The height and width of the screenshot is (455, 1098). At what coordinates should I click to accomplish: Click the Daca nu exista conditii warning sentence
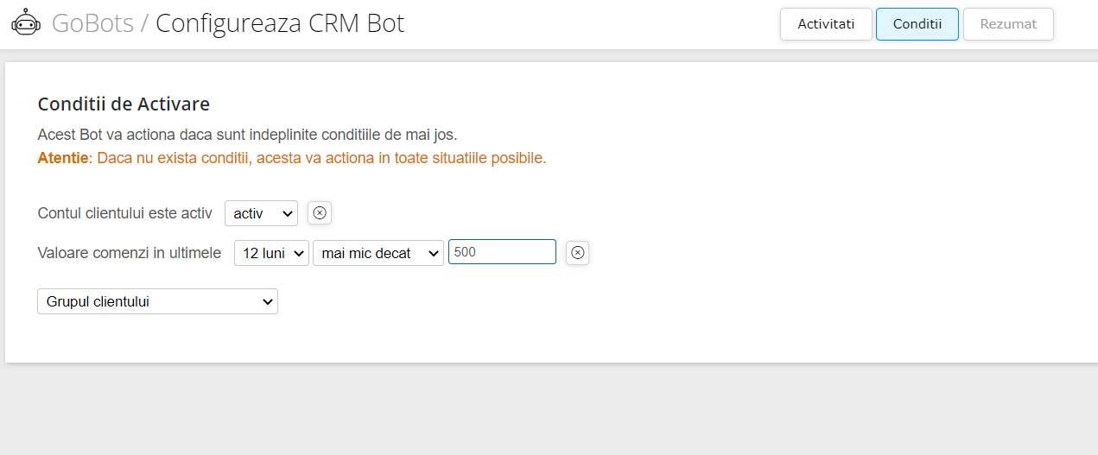321,158
